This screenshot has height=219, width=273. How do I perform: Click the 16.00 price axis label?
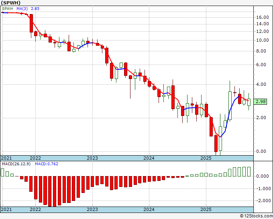pyautogui.click(x=263, y=17)
